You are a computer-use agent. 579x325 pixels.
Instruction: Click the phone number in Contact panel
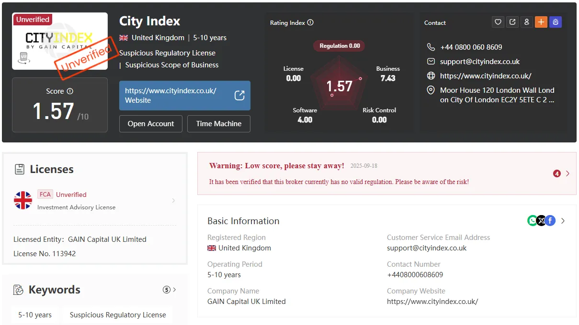471,47
